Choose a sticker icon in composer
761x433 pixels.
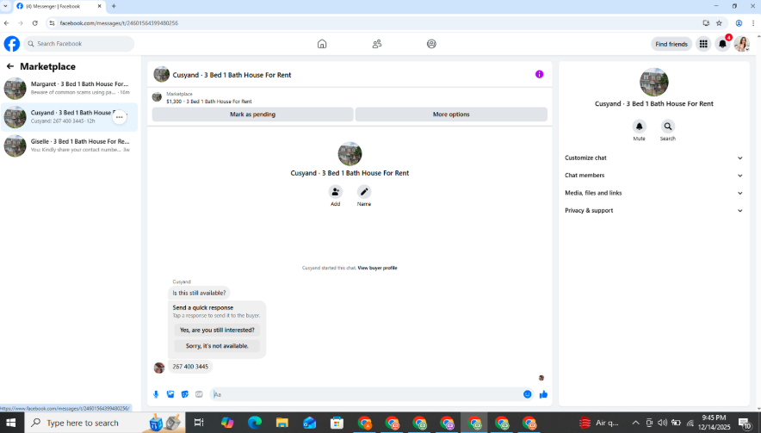pos(185,394)
